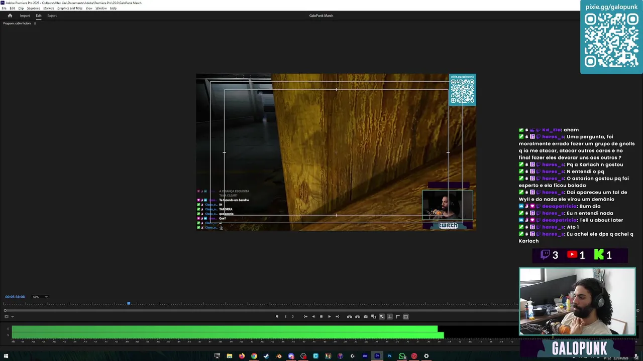Image resolution: width=643 pixels, height=361 pixels.
Task: Open Adobe Creative Cloud from the taskbar
Action: coord(414,356)
